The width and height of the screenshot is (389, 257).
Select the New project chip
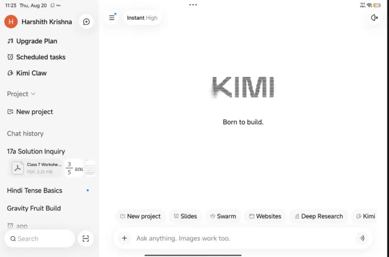click(x=141, y=216)
